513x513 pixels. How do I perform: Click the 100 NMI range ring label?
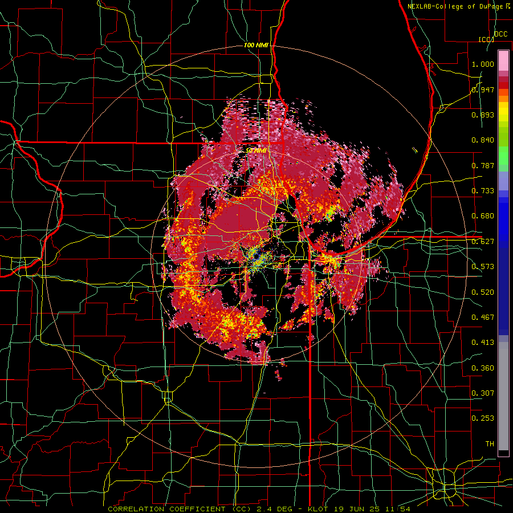pyautogui.click(x=256, y=45)
